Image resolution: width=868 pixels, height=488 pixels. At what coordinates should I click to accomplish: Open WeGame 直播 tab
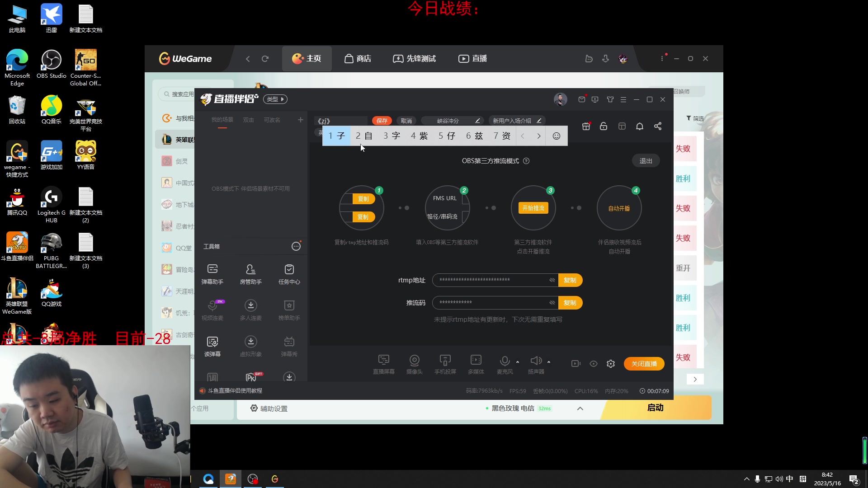coord(472,59)
